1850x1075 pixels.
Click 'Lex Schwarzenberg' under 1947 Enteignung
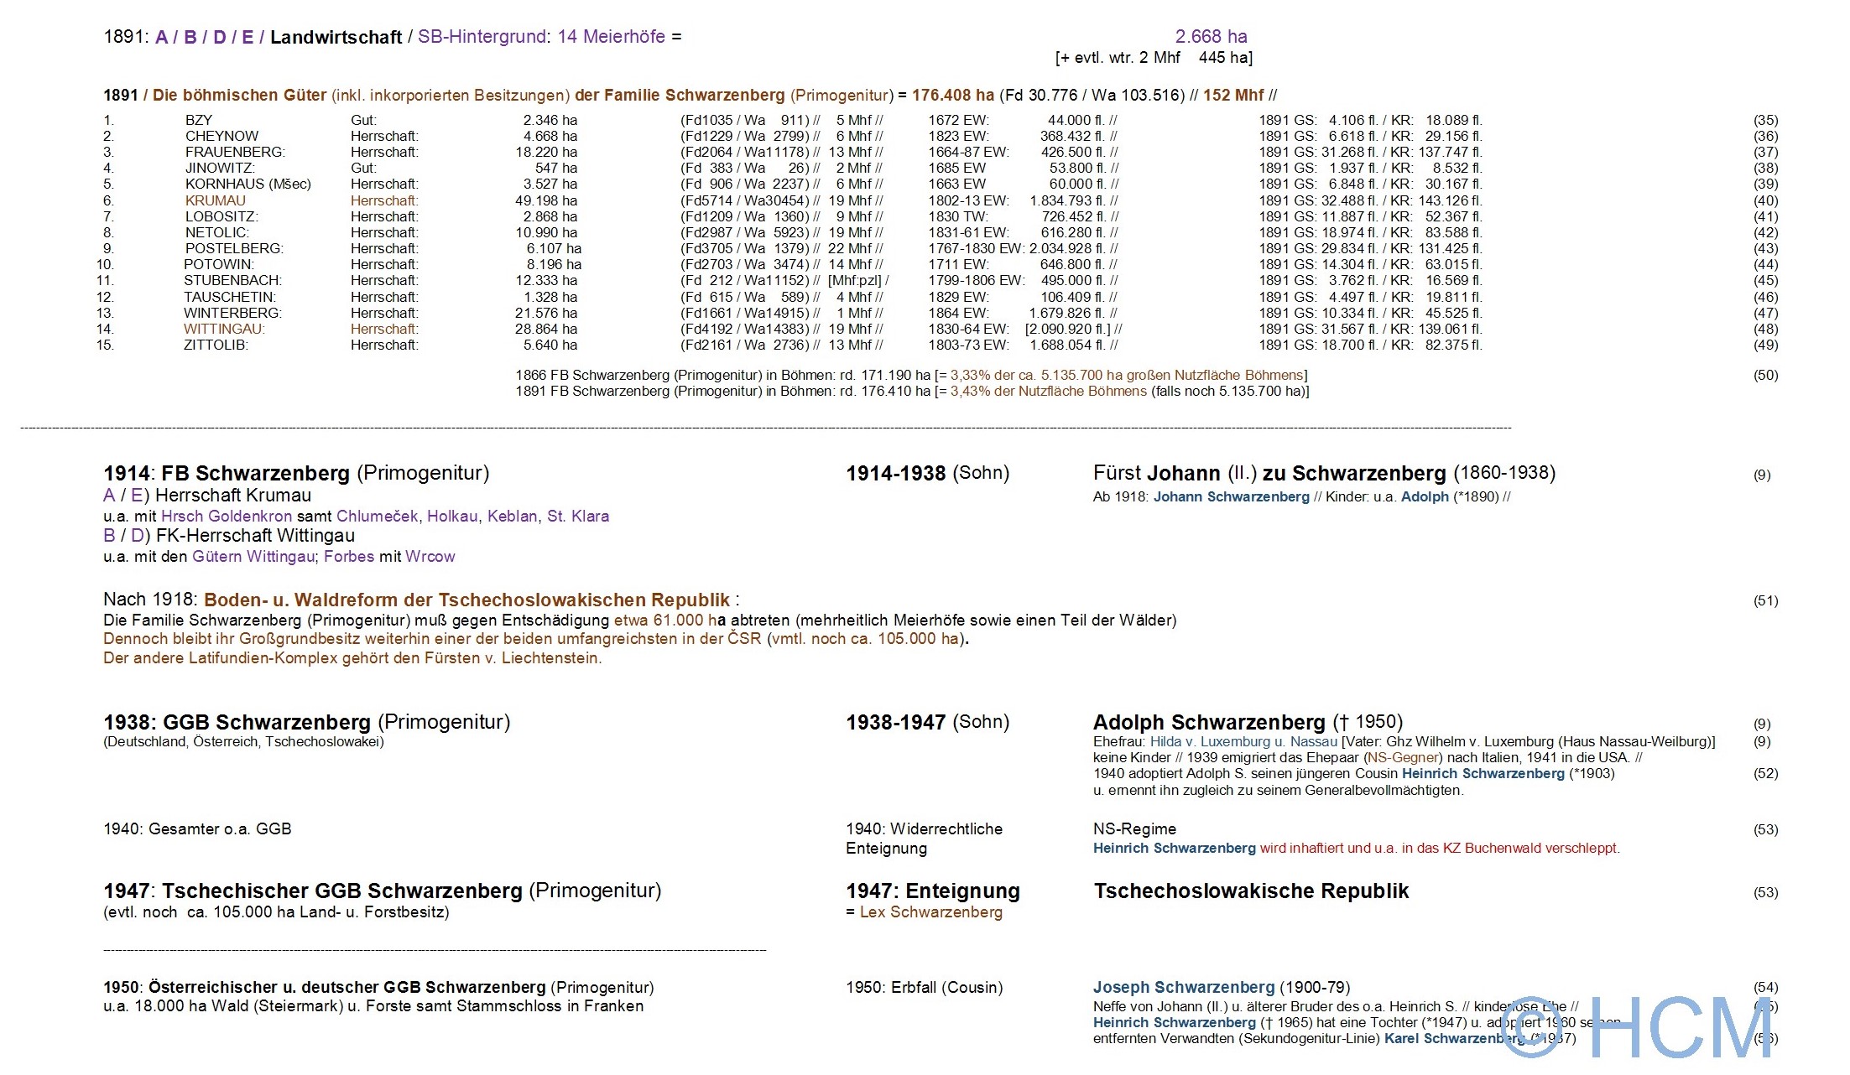pyautogui.click(x=930, y=911)
